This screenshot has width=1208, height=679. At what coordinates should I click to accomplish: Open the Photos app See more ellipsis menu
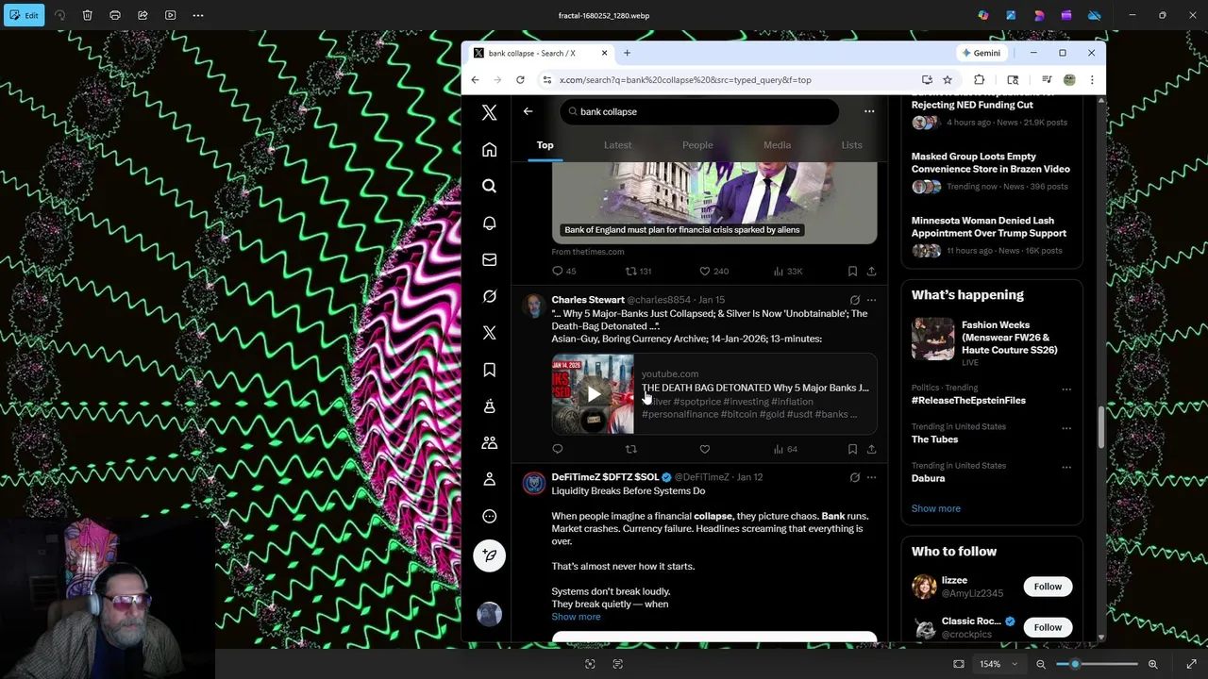pos(198,15)
